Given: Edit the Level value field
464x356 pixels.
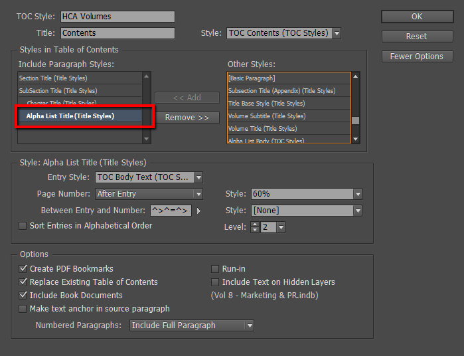Looking at the screenshot, I should pos(268,227).
